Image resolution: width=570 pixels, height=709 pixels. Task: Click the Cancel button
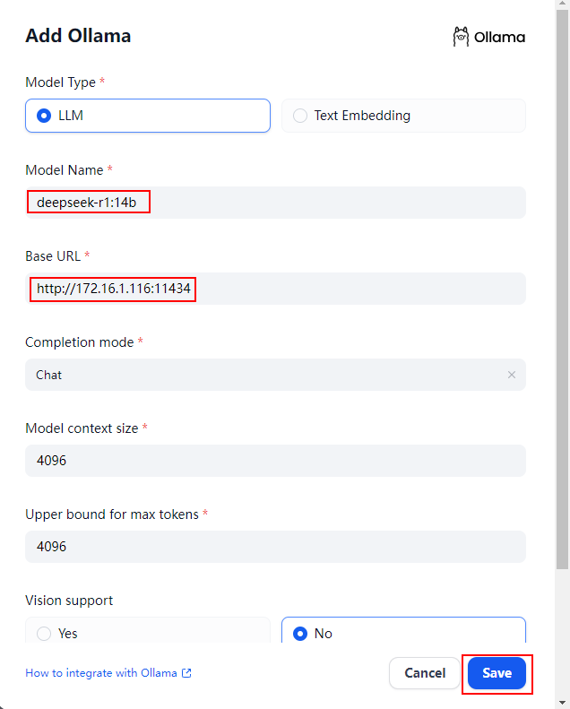click(x=425, y=673)
